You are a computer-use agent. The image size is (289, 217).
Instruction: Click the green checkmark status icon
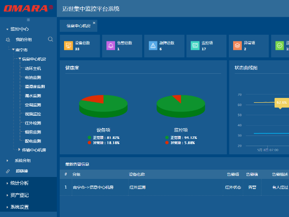[279, 46]
